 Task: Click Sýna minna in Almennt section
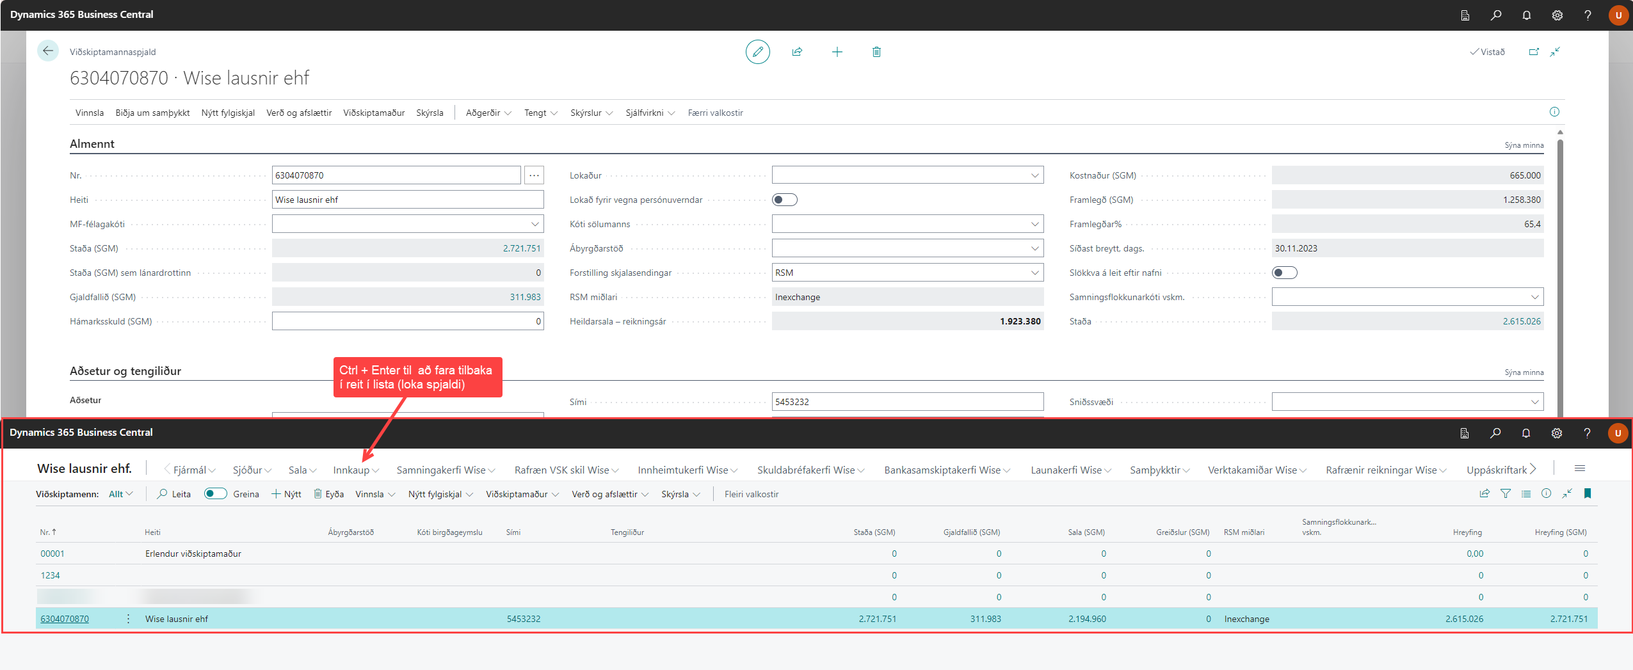pyautogui.click(x=1524, y=145)
